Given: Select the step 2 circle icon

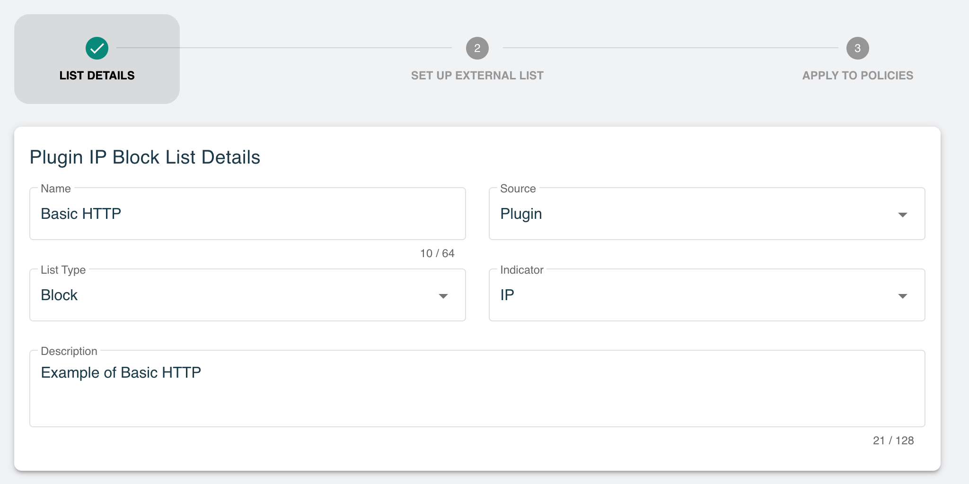Looking at the screenshot, I should pos(477,48).
